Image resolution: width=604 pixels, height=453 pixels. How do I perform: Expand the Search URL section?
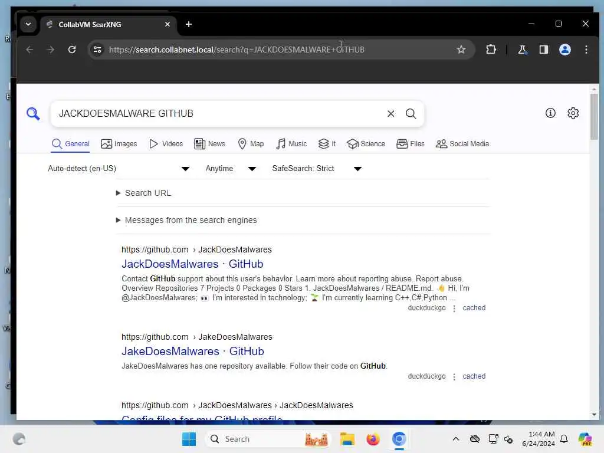[143, 193]
